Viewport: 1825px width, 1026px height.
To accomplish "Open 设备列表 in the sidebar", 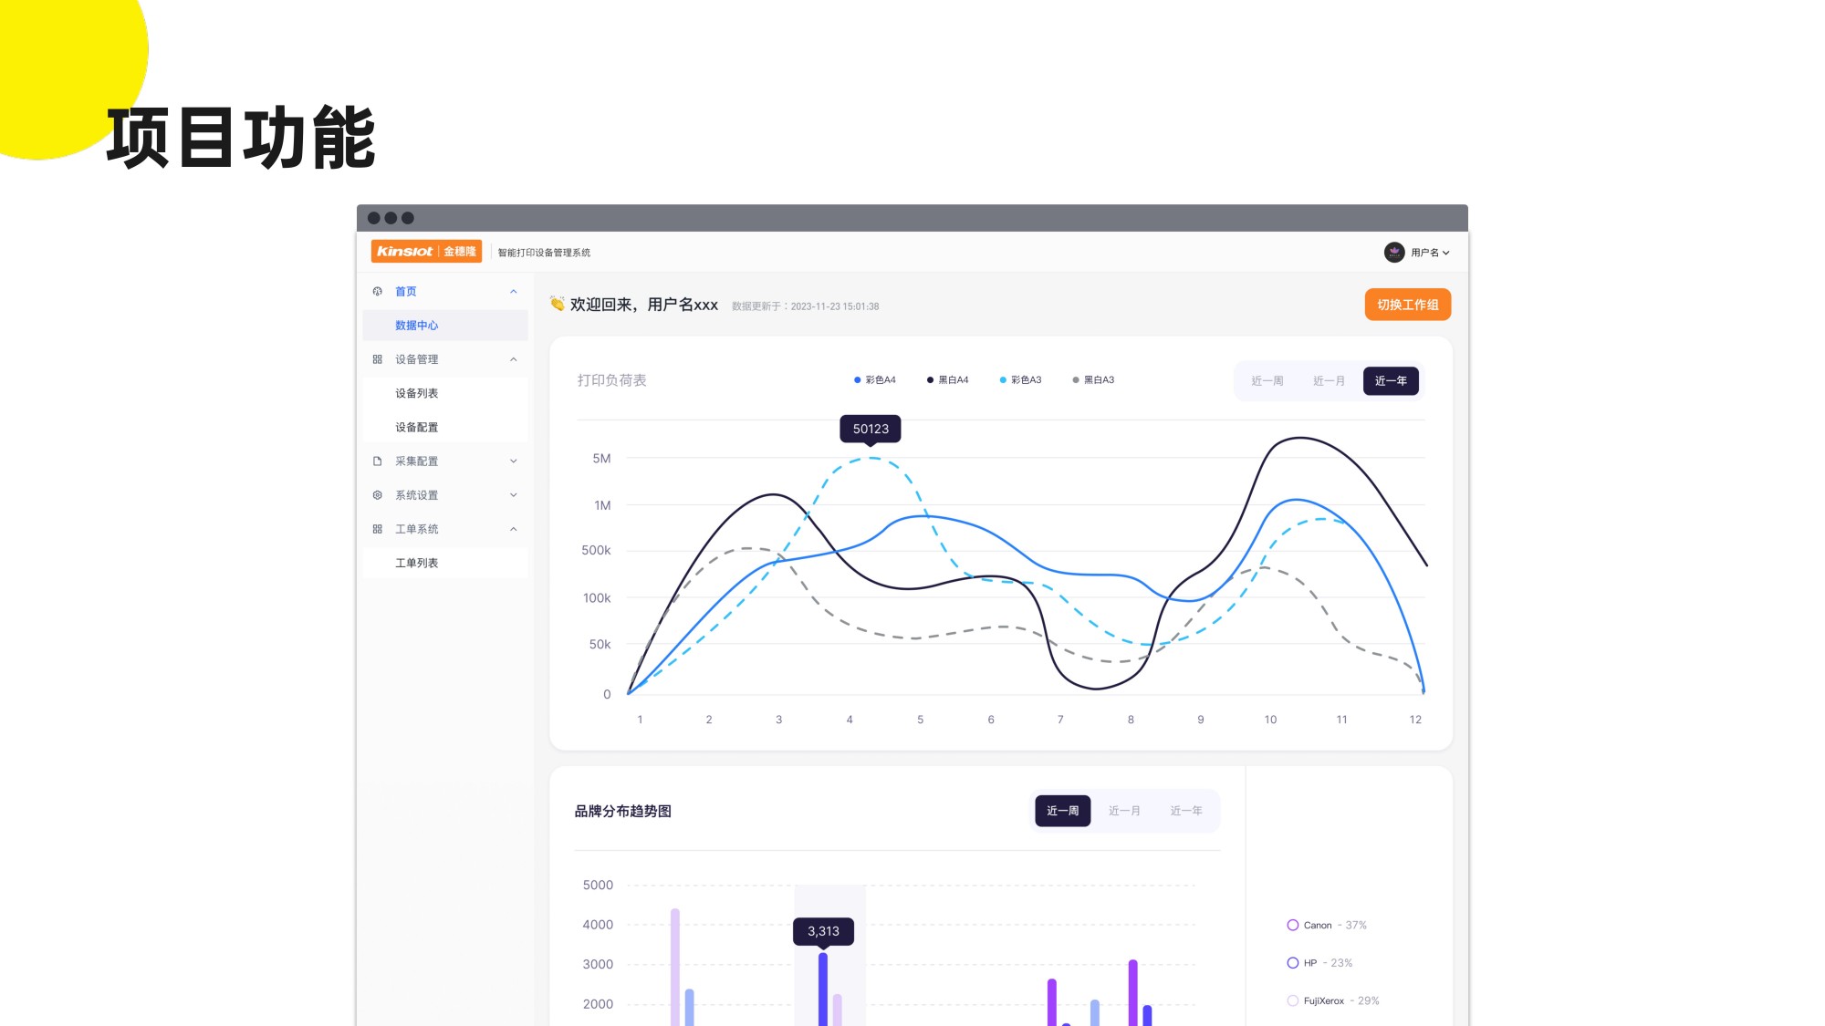I will [x=417, y=393].
